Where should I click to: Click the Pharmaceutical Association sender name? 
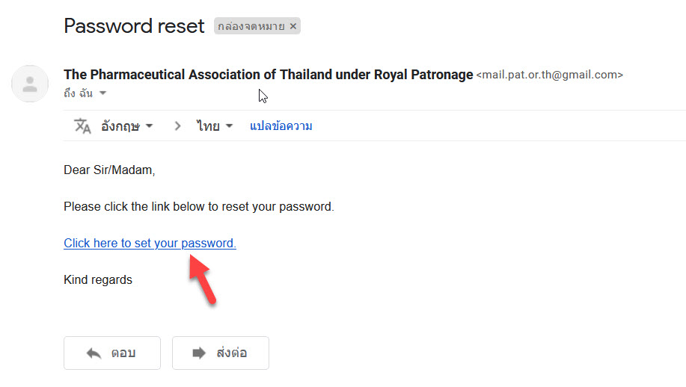(268, 75)
